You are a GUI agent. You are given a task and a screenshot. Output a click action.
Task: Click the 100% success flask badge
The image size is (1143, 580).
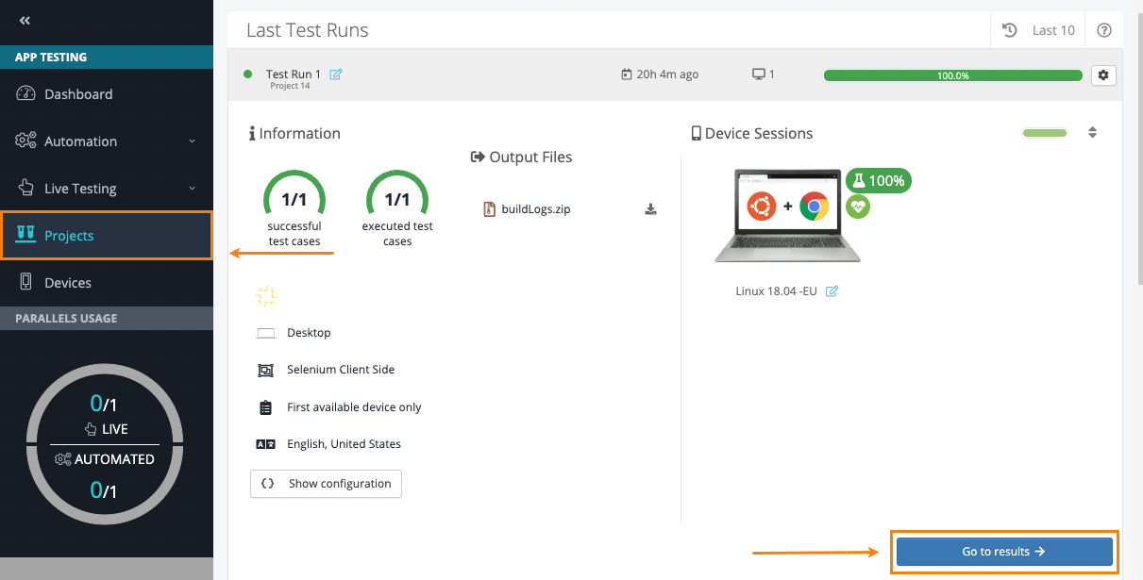coord(878,180)
